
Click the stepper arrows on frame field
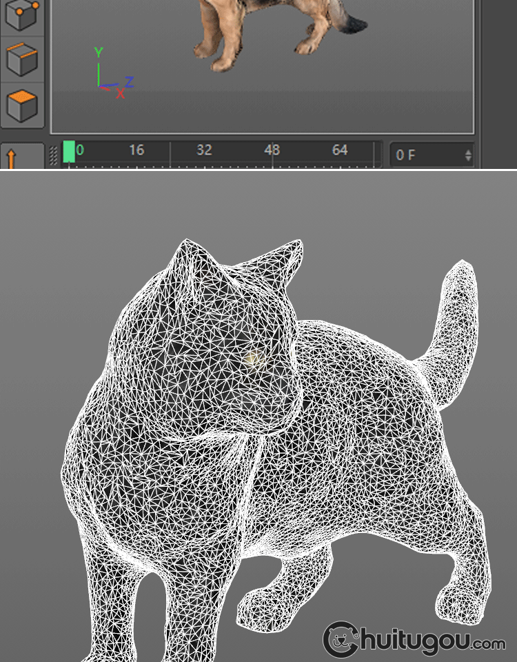coord(469,155)
